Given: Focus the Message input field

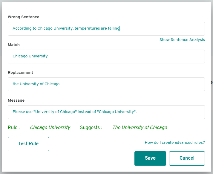Looking at the screenshot, I should 106,112.
